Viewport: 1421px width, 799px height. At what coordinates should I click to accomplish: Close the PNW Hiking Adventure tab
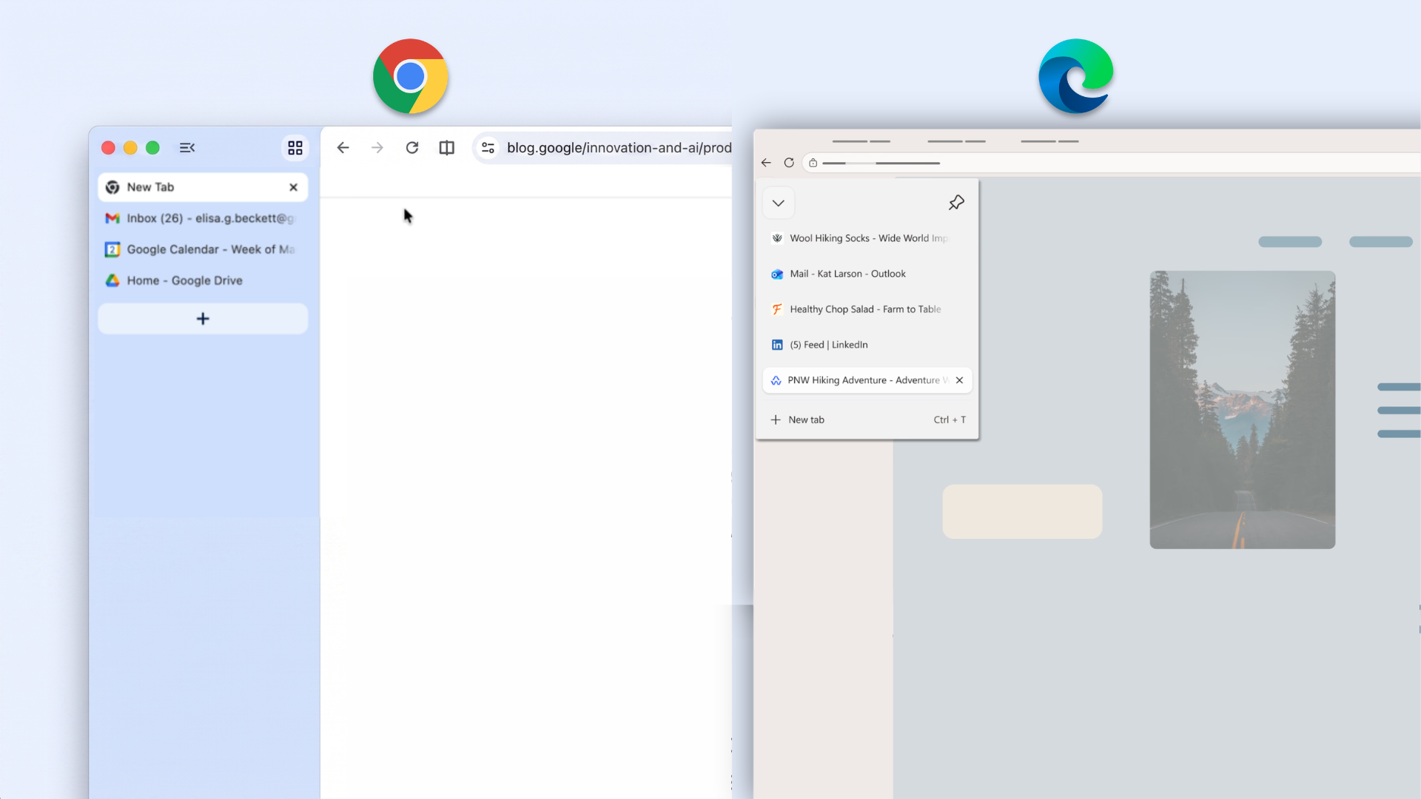click(959, 380)
